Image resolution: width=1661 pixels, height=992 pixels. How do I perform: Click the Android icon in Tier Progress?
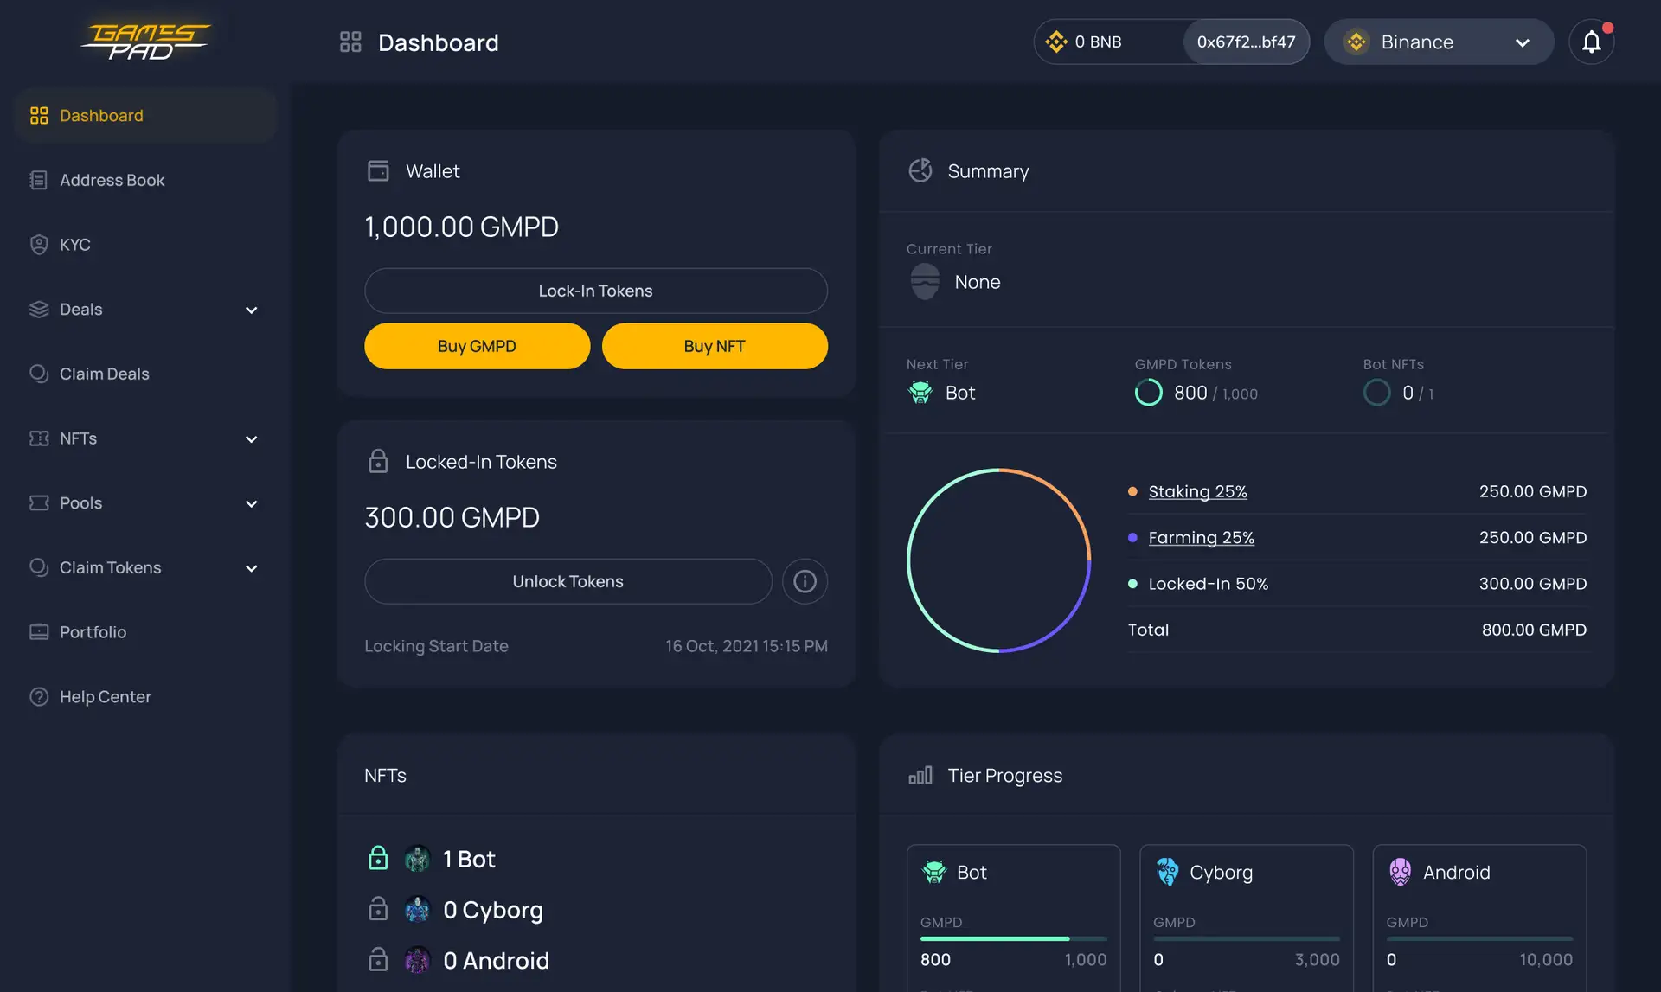pyautogui.click(x=1400, y=872)
